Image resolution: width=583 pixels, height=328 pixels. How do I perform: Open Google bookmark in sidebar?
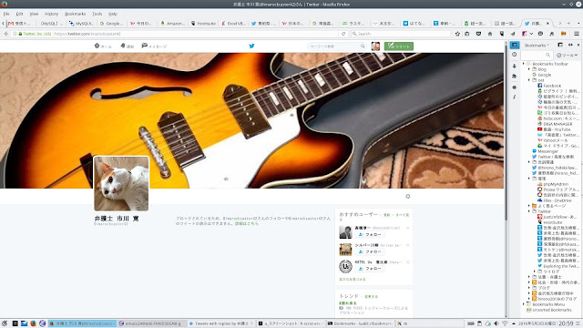pos(542,75)
